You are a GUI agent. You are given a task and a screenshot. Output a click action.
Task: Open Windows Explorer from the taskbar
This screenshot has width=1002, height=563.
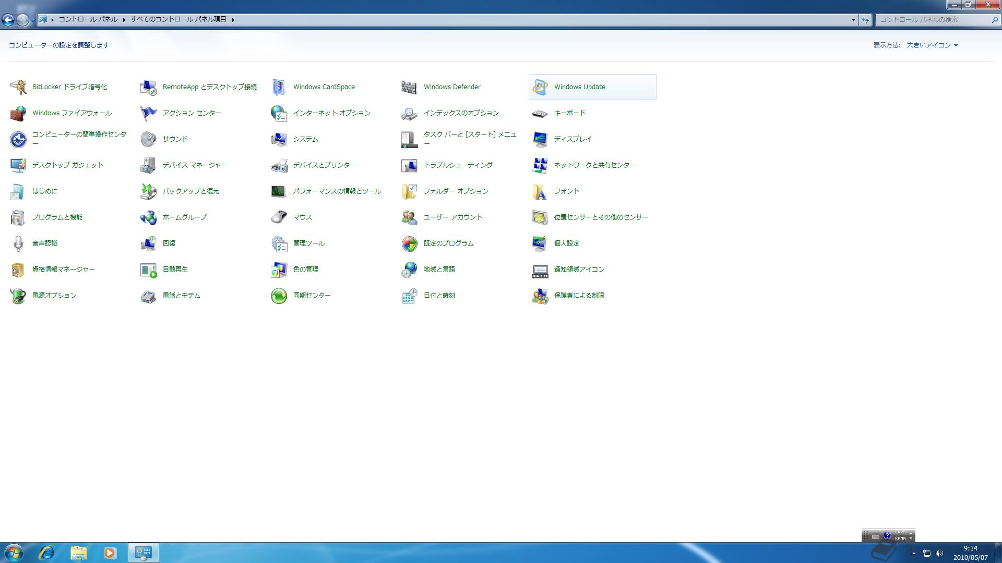[78, 553]
